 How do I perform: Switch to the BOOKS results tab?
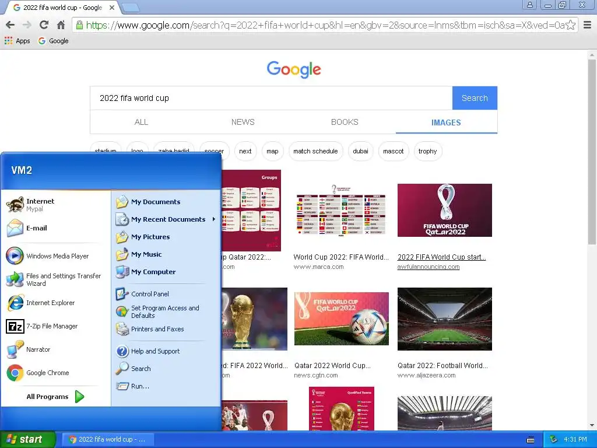(x=345, y=122)
